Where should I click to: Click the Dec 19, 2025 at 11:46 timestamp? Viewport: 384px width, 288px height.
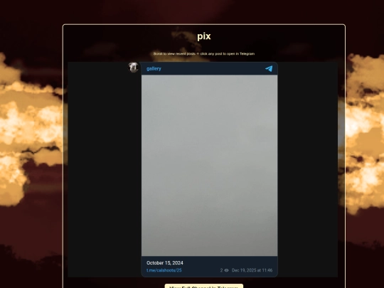coord(252,270)
